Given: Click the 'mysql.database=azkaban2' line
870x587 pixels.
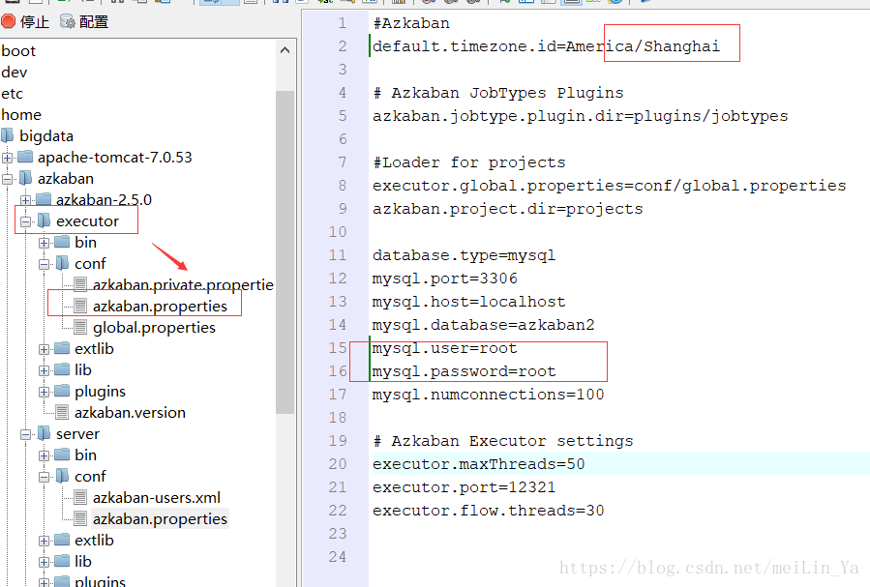Looking at the screenshot, I should coord(483,325).
